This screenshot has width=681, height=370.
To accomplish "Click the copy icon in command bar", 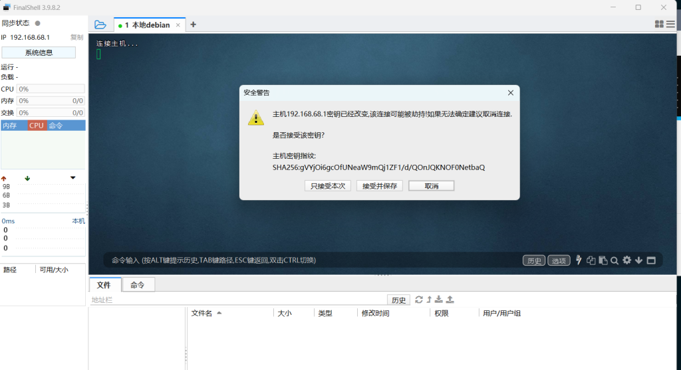I will click(591, 260).
